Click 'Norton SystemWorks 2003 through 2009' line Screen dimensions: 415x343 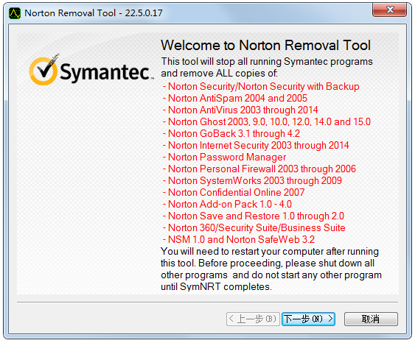pyautogui.click(x=252, y=180)
